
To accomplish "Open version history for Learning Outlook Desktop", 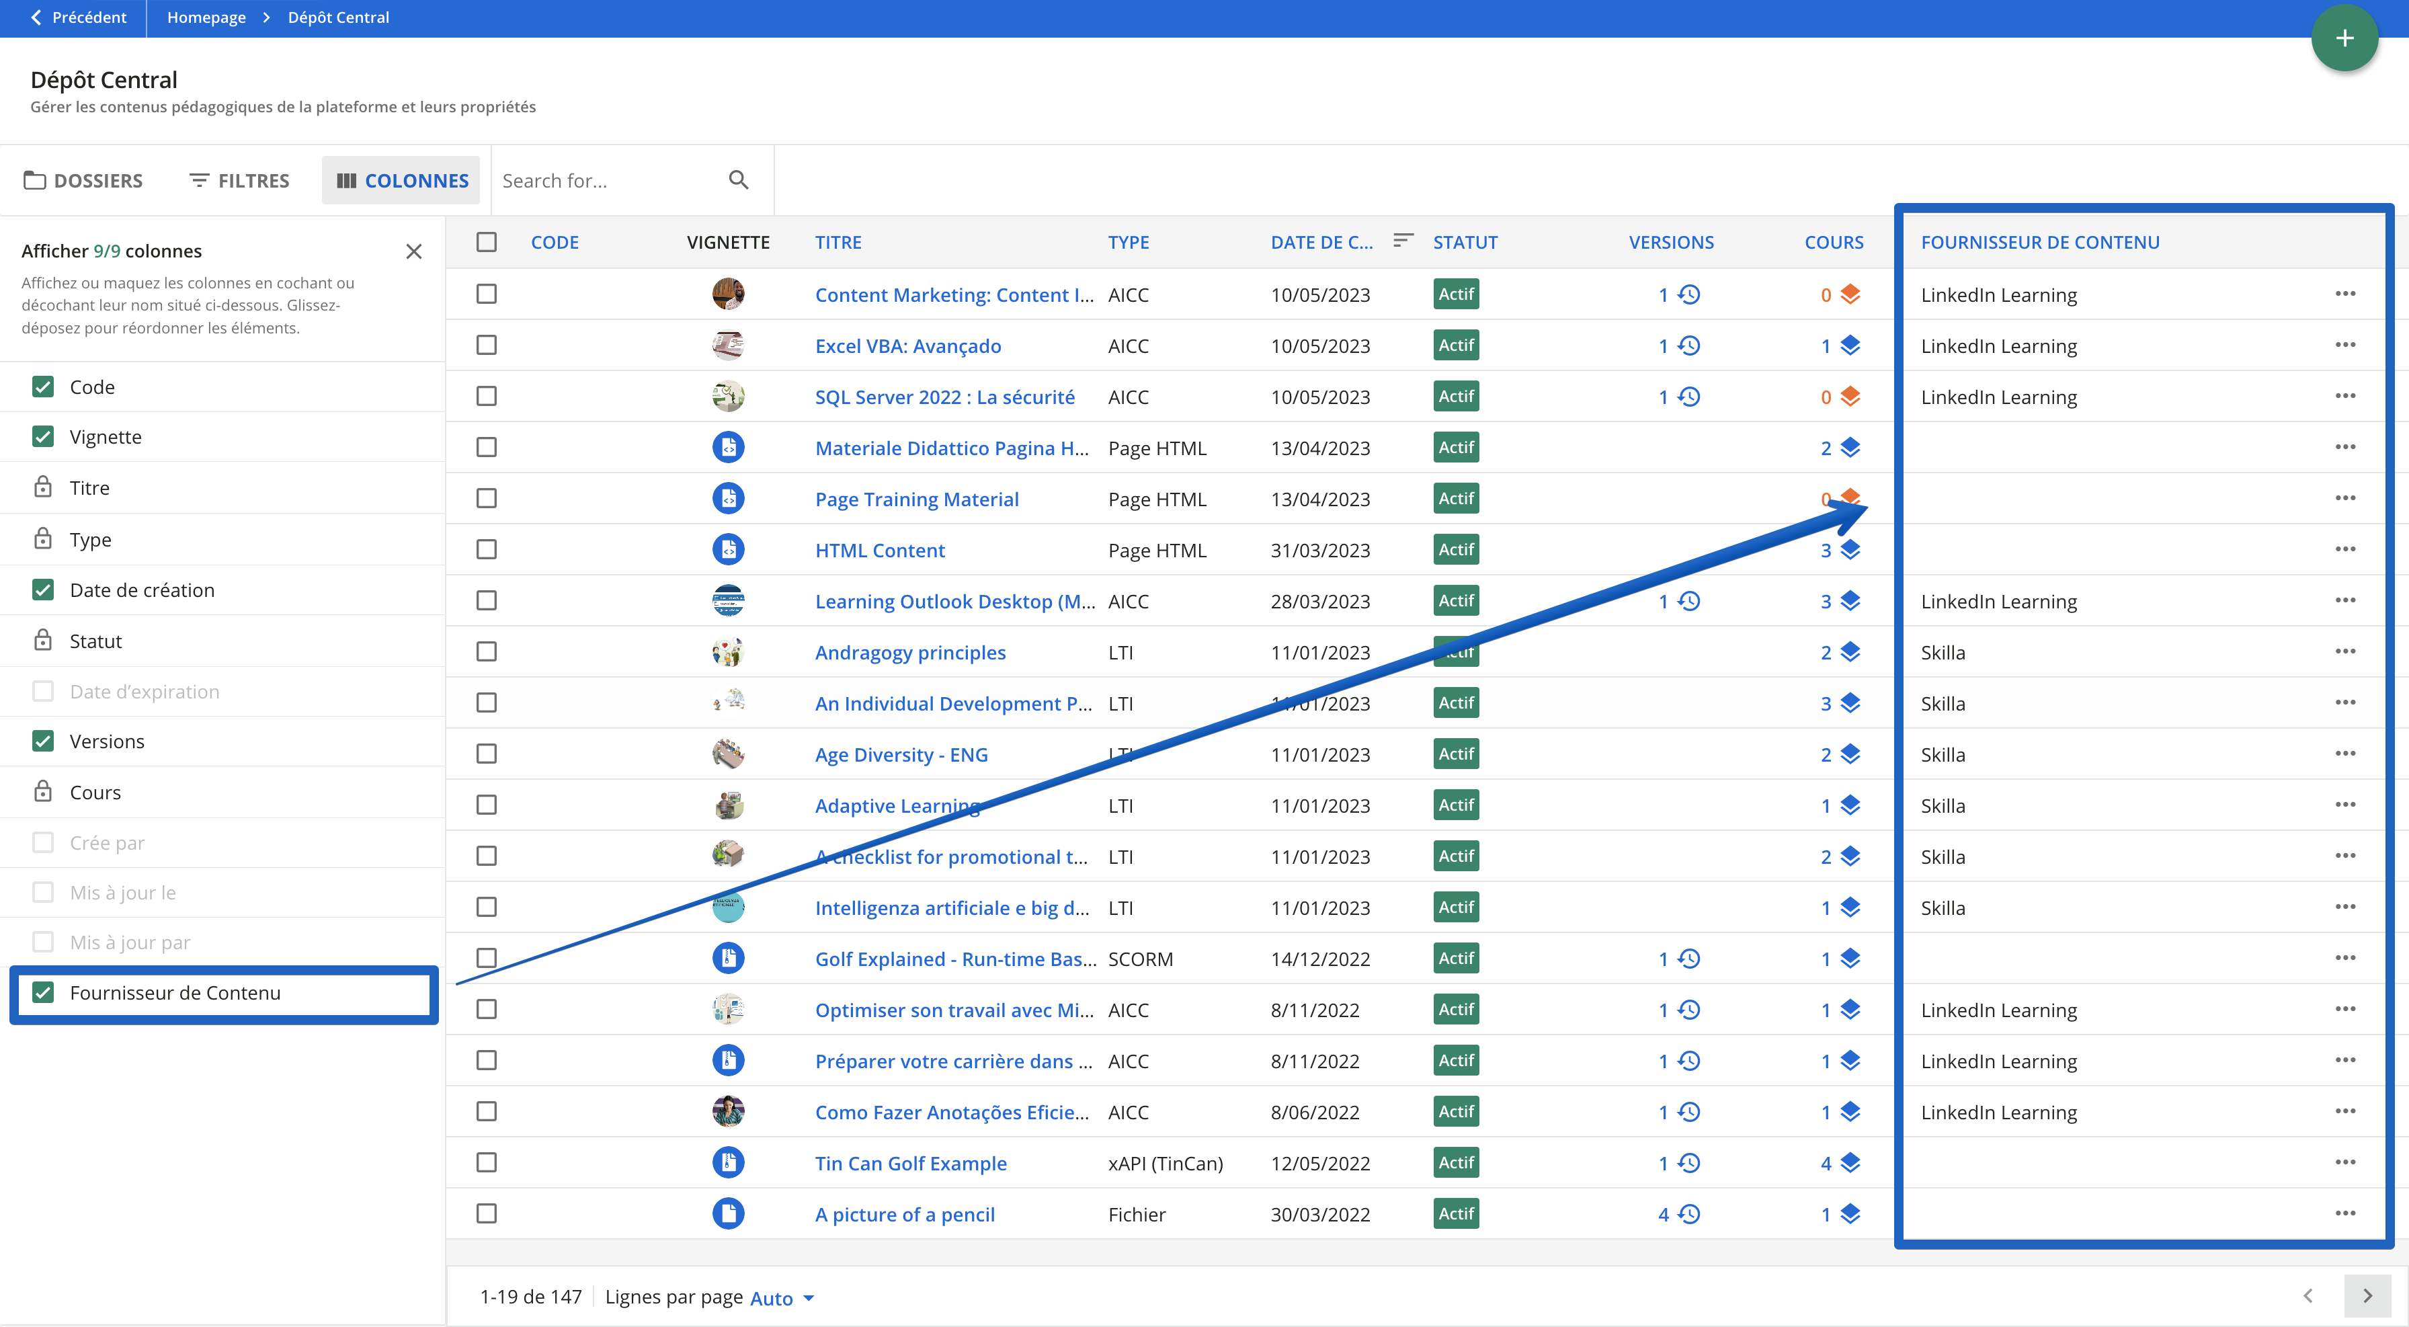I will point(1689,601).
